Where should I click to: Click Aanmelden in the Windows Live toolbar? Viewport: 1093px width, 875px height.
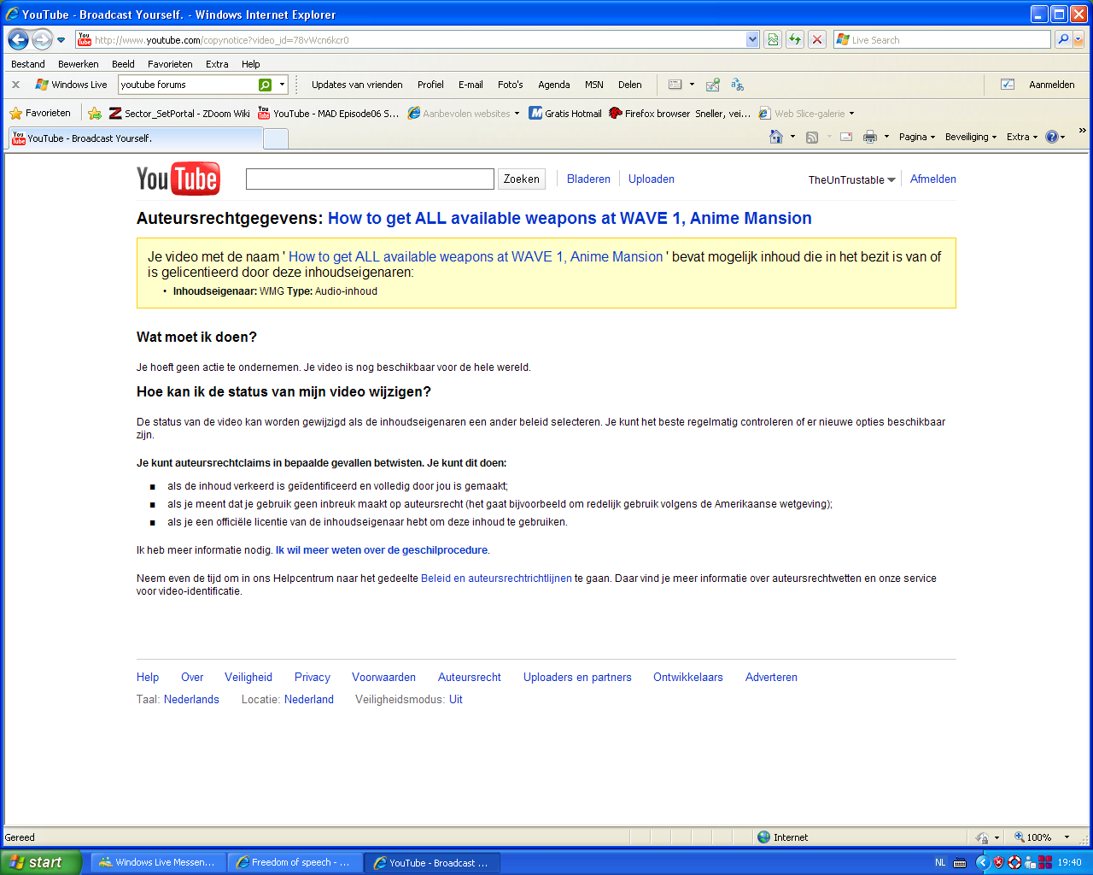(1052, 85)
